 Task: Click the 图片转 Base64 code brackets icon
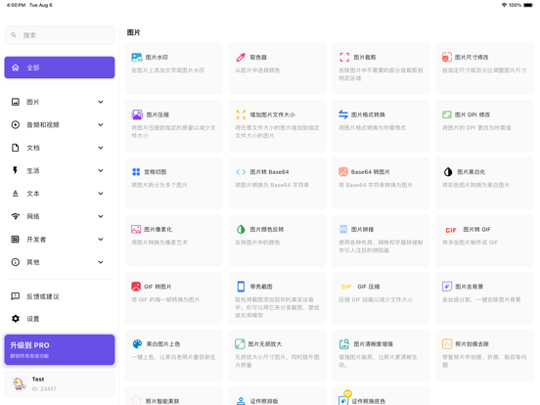pyautogui.click(x=241, y=172)
